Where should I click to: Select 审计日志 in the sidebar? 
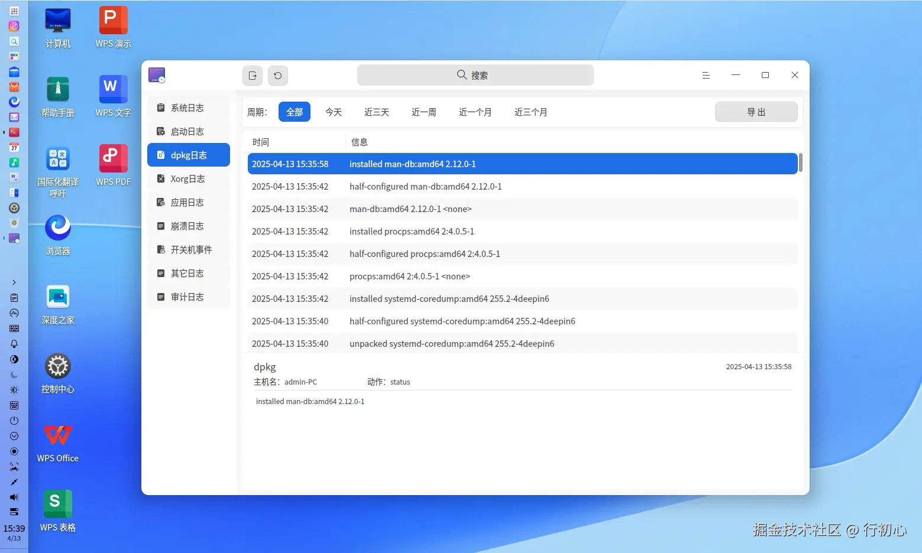tap(189, 297)
